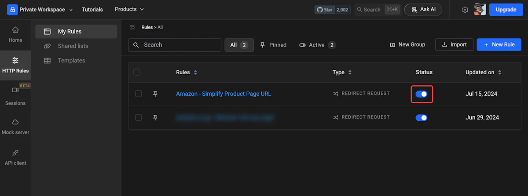Sort rules by Updated on column
The width and height of the screenshot is (528, 196).
pos(484,72)
